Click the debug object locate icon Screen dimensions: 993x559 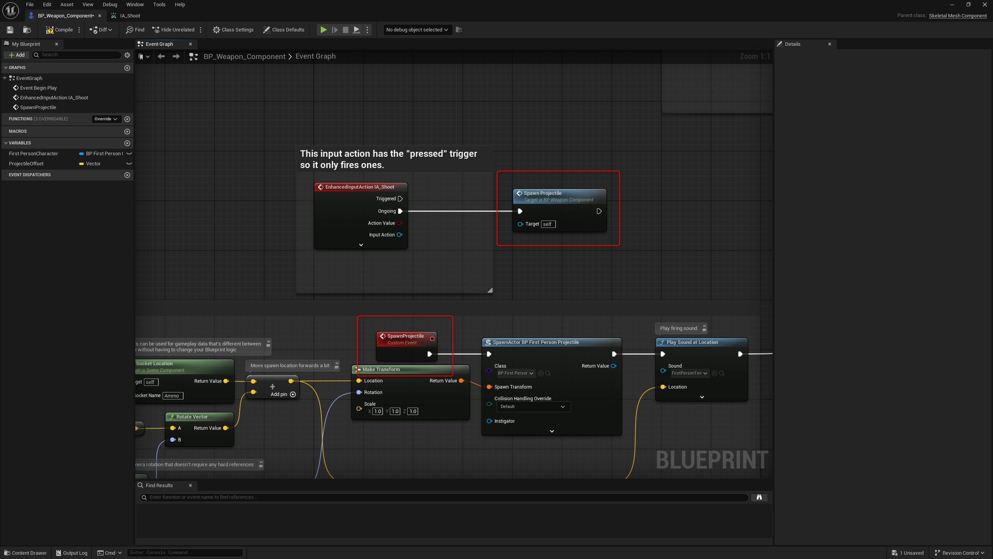tap(458, 30)
